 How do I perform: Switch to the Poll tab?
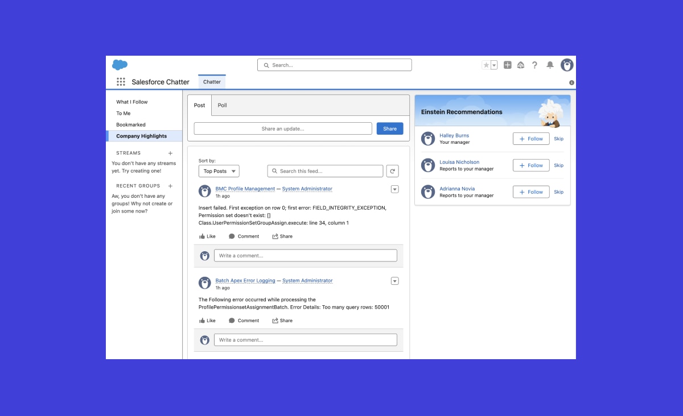[x=222, y=105]
